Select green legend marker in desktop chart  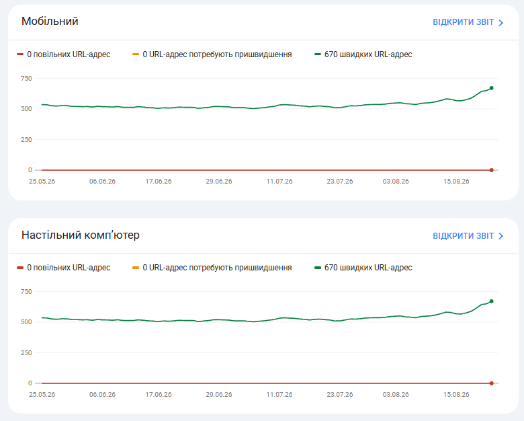pos(318,268)
